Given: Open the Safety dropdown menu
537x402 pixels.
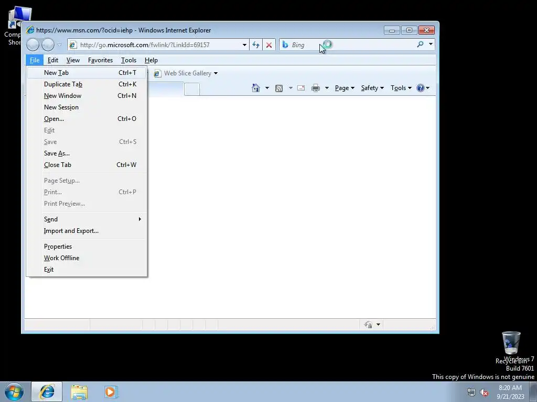Looking at the screenshot, I should pos(372,88).
